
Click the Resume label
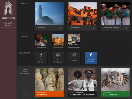click(x=41, y=28)
